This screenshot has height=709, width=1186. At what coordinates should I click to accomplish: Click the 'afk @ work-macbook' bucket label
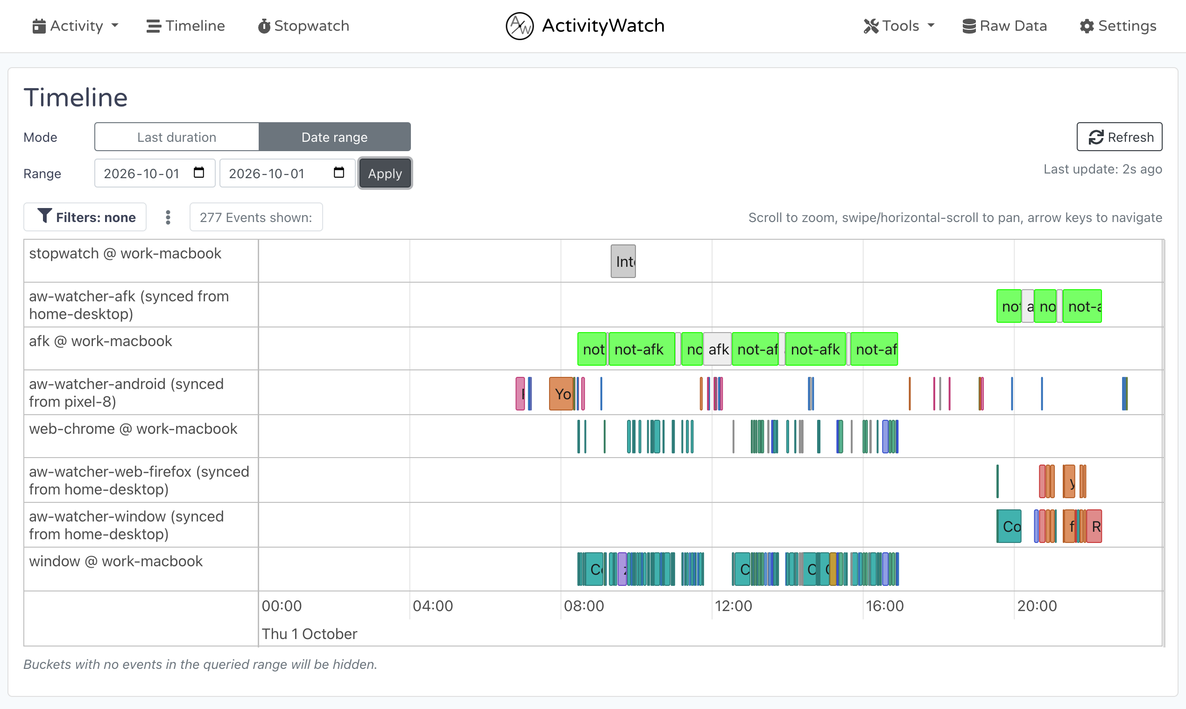(100, 341)
